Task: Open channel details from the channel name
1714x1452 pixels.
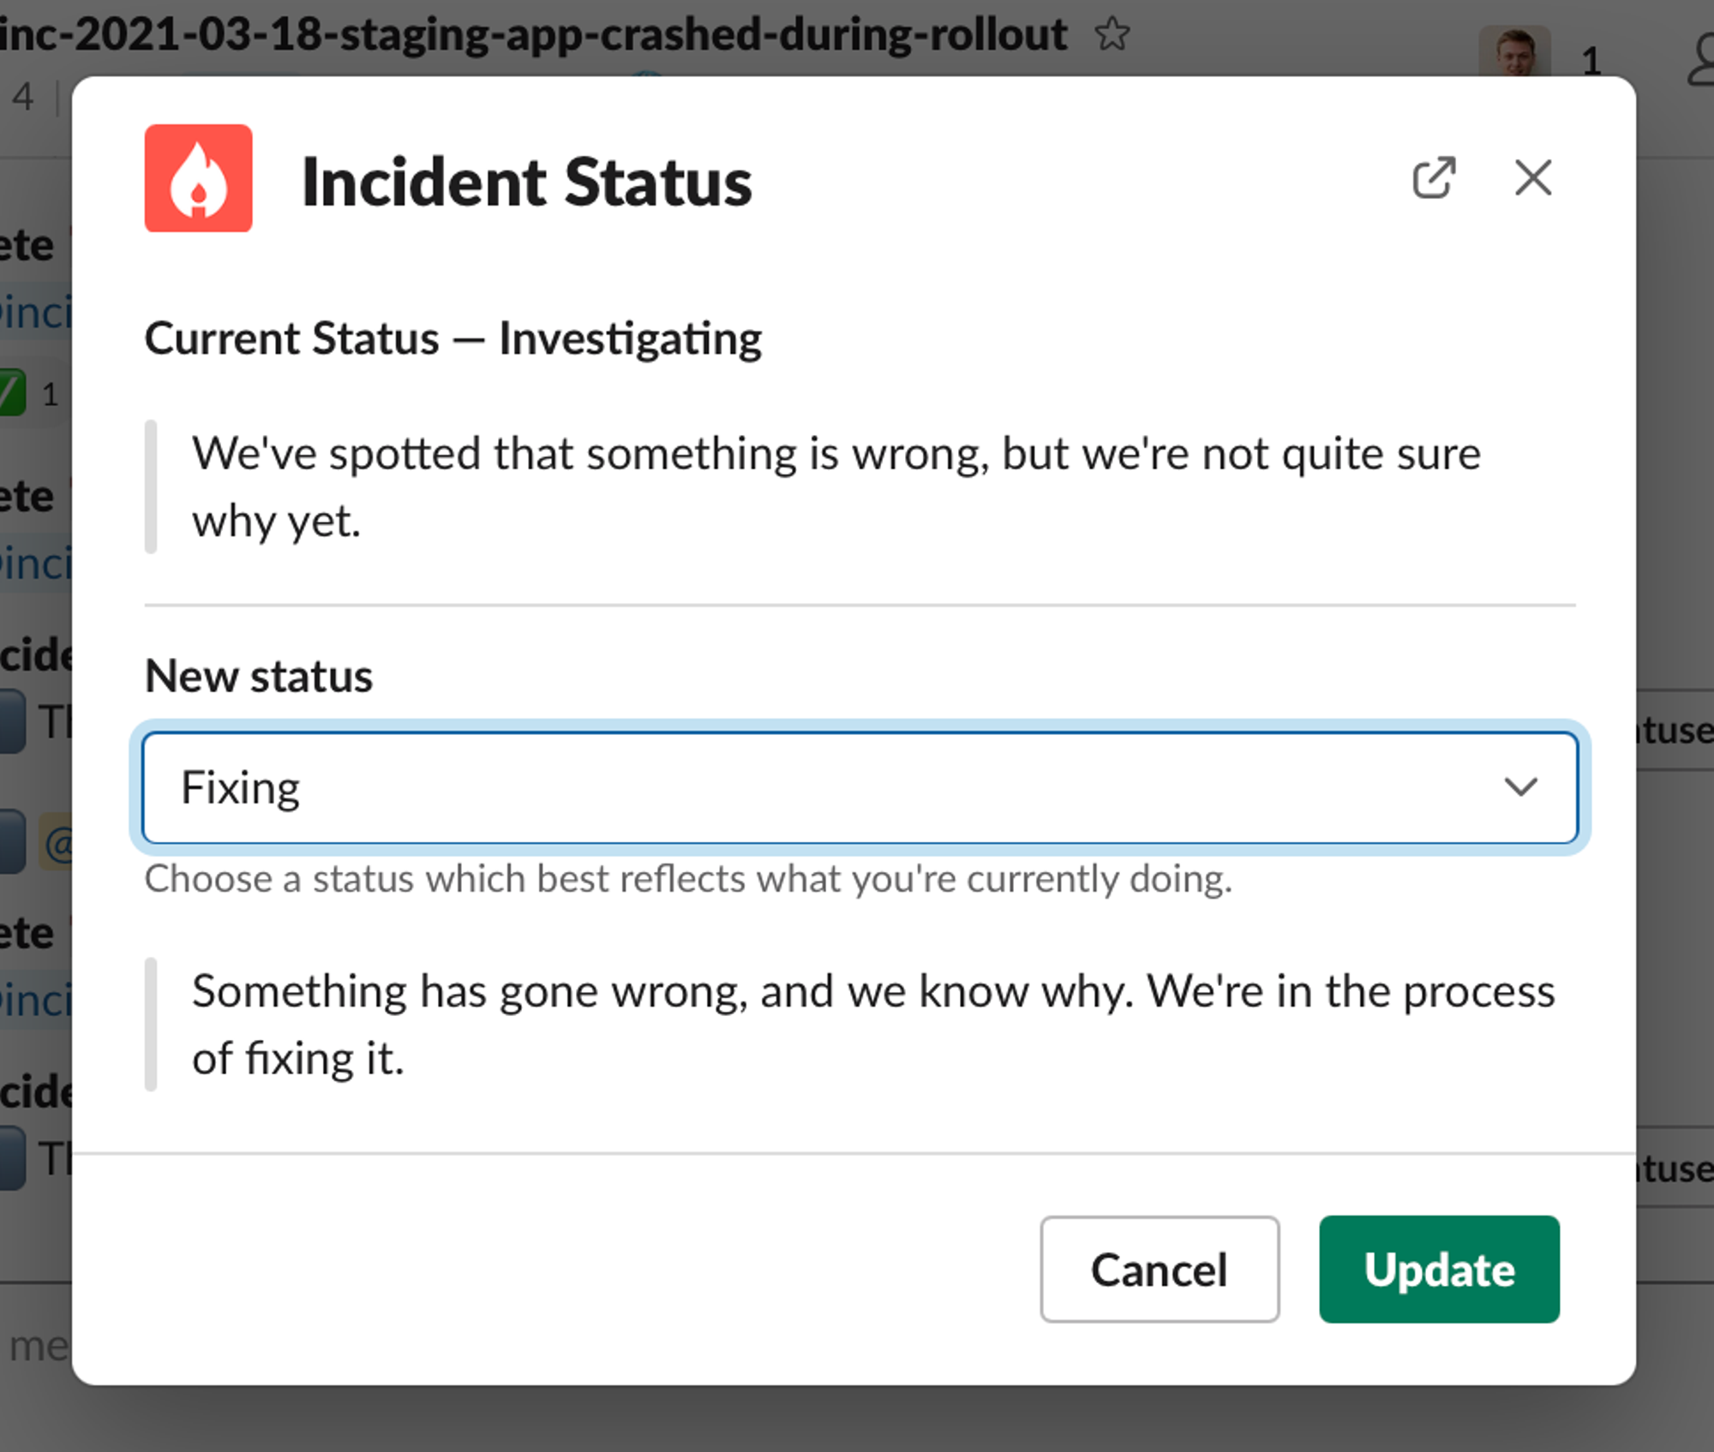Action: (531, 34)
